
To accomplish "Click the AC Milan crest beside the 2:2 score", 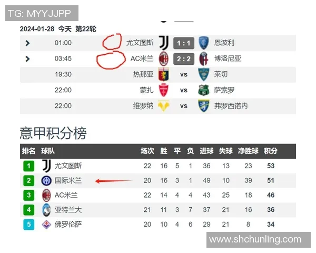I will [x=164, y=59].
